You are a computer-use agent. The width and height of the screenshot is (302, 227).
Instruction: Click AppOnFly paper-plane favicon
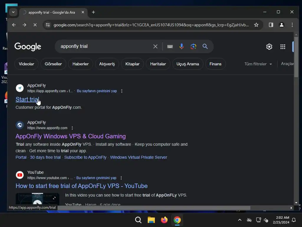pyautogui.click(x=20, y=88)
